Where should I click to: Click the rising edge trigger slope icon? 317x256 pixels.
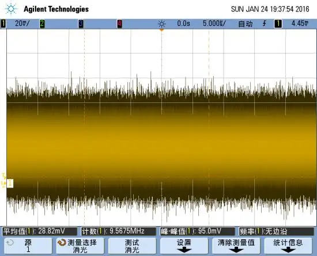tap(264, 24)
